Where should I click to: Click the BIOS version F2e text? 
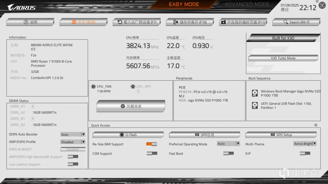pos(34,55)
